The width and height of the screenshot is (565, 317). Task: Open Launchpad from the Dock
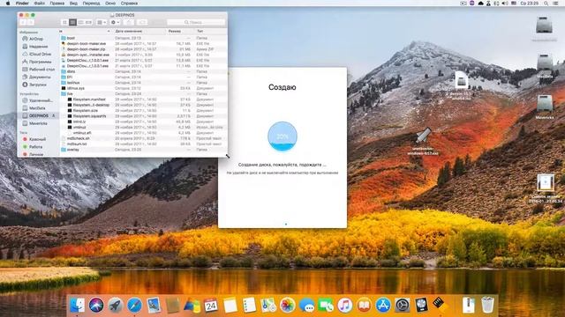pos(116,306)
